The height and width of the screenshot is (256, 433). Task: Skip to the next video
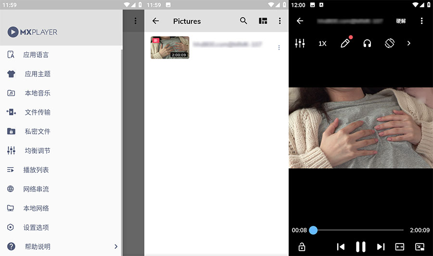(381, 247)
